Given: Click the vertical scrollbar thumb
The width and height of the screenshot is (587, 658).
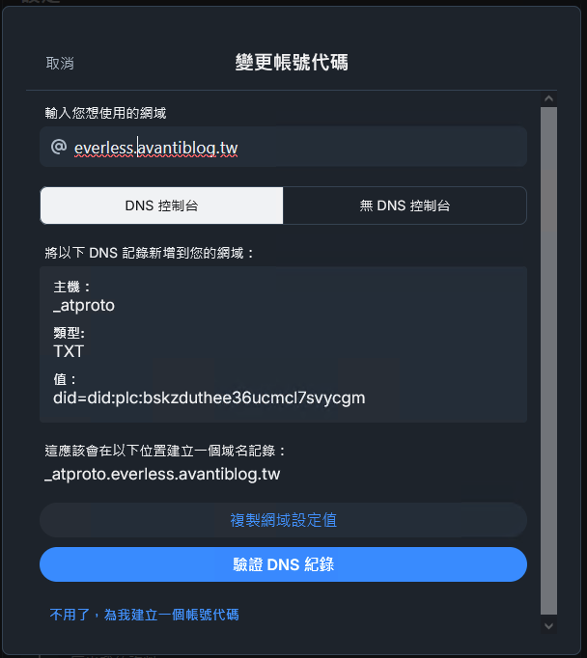Looking at the screenshot, I should [548, 361].
